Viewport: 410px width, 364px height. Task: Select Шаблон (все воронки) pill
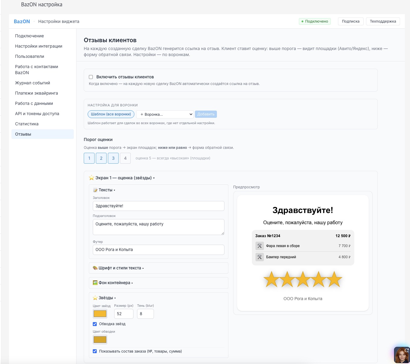(x=111, y=114)
